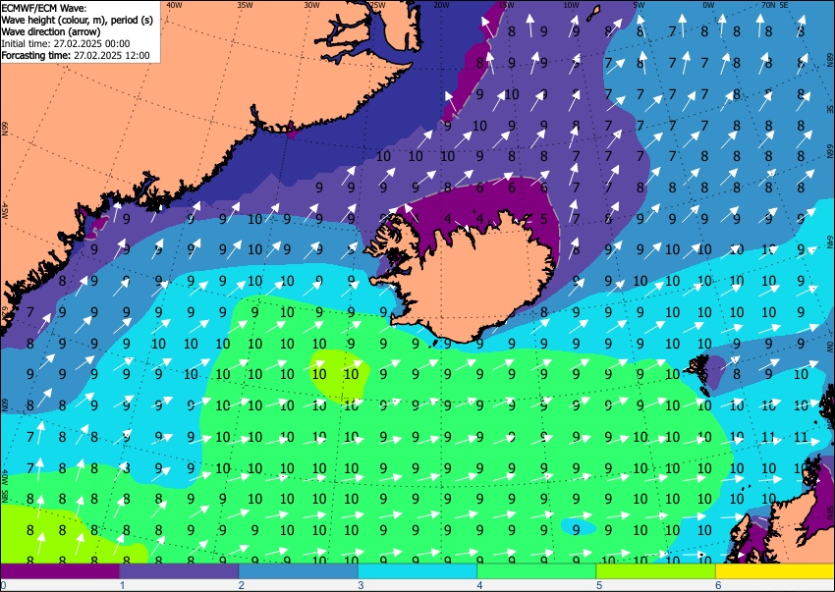The image size is (835, 592).
Task: Click the 5W longitude label at top
Action: coord(640,5)
